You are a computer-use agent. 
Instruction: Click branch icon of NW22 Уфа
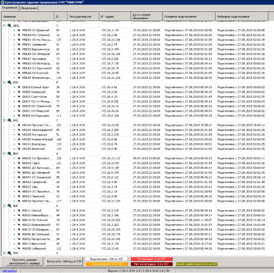(x=19, y=187)
